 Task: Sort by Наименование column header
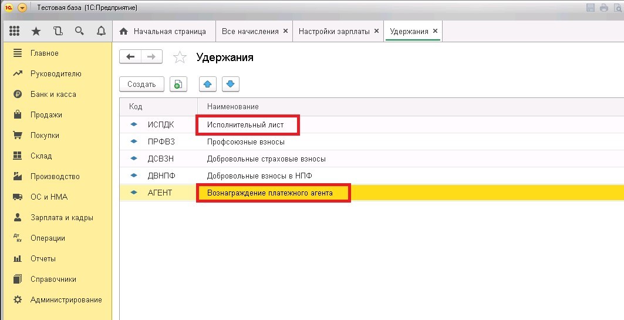tap(411, 107)
